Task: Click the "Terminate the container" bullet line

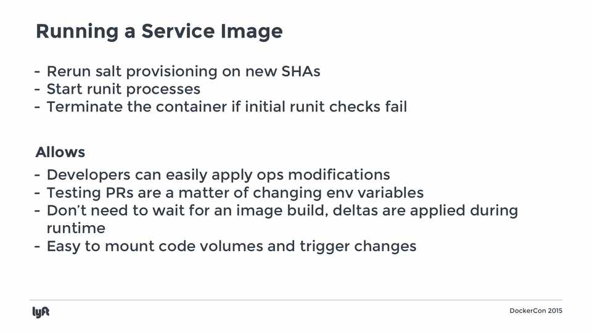Action: coord(226,106)
